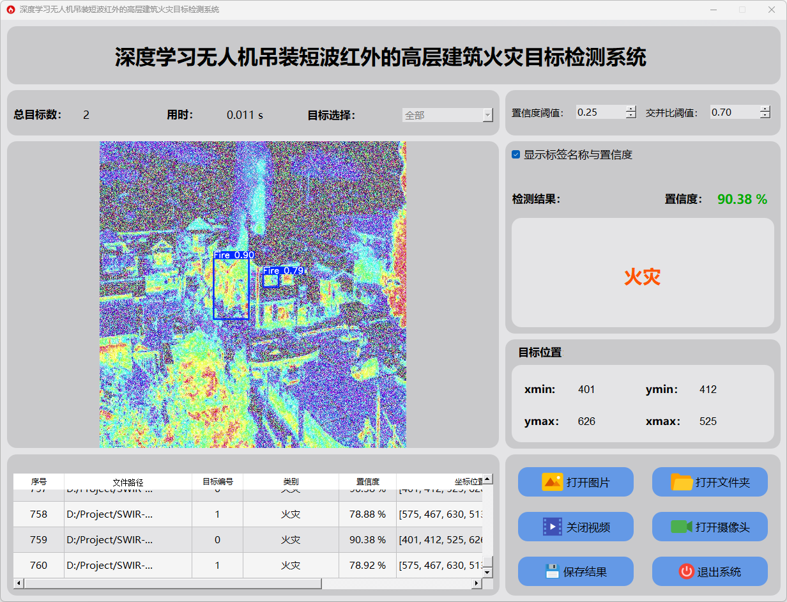
Task: Increase the 置信度阈值 value with up arrow
Action: pyautogui.click(x=631, y=109)
